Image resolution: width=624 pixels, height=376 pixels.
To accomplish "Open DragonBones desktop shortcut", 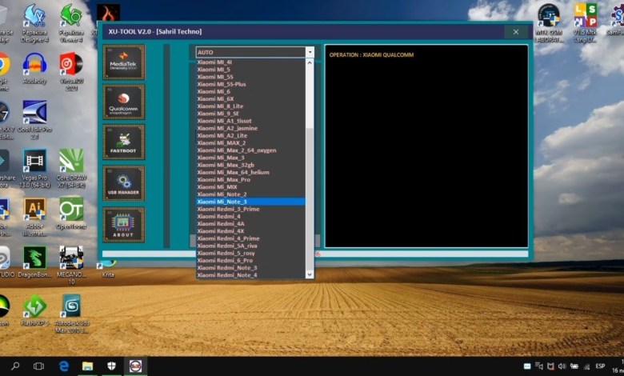I will click(x=34, y=262).
